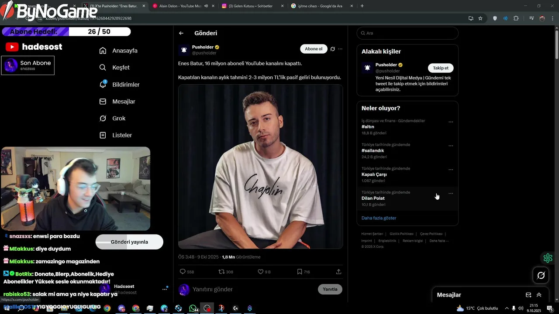Click the green ChatGPT extension bubble
559x314 pixels.
[x=548, y=258]
